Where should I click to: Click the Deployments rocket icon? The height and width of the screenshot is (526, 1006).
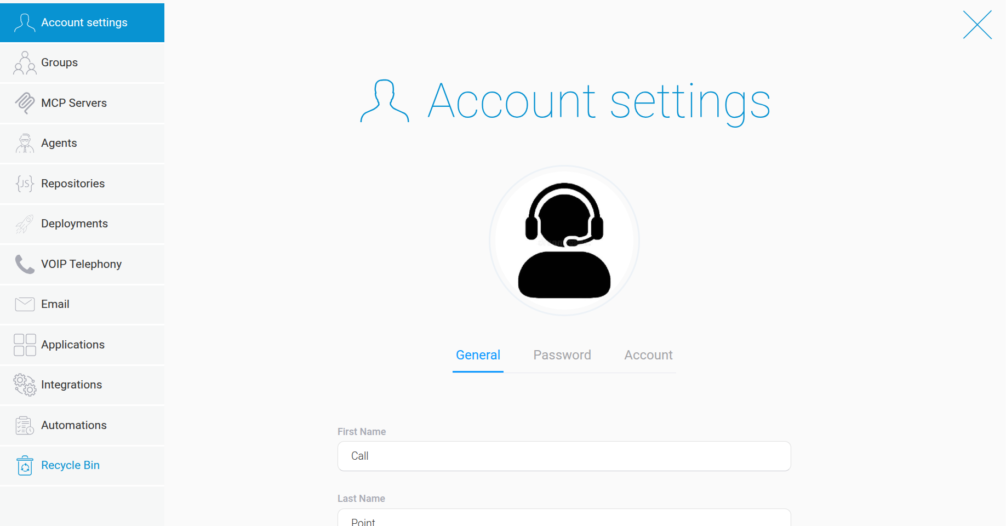25,224
